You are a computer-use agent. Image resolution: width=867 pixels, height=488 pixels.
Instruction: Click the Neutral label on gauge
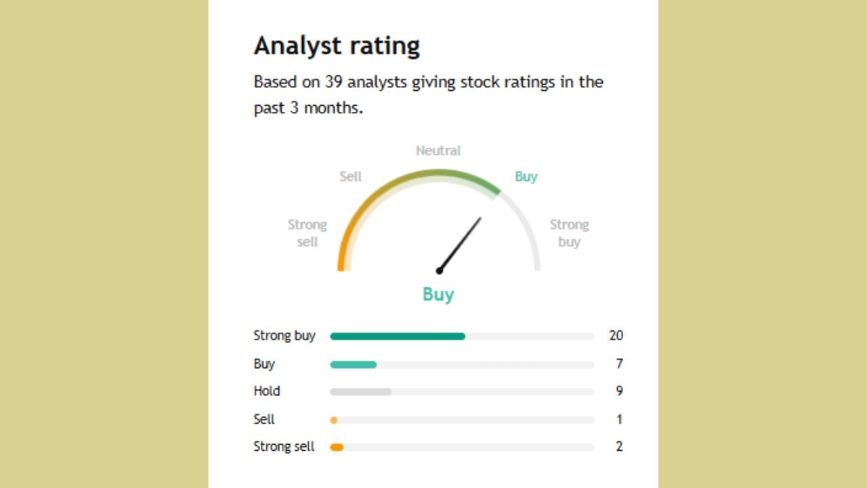coord(438,150)
